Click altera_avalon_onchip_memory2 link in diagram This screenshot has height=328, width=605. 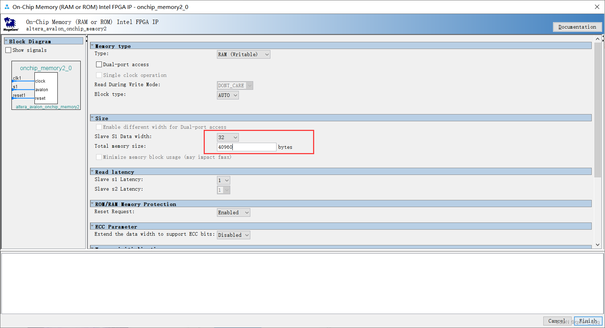tap(47, 107)
